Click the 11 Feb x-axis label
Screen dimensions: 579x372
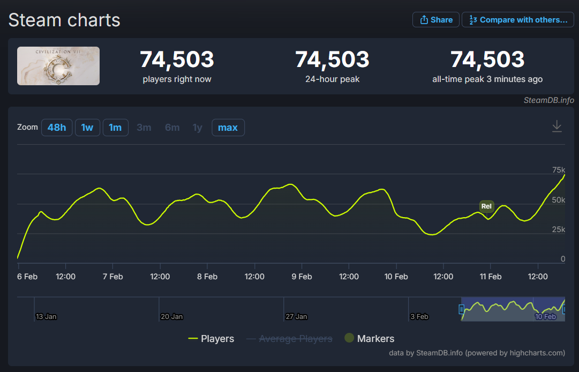pyautogui.click(x=491, y=277)
